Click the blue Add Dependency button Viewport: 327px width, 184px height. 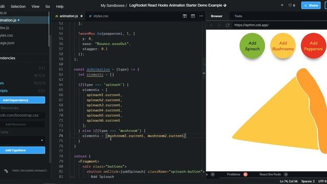22,100
